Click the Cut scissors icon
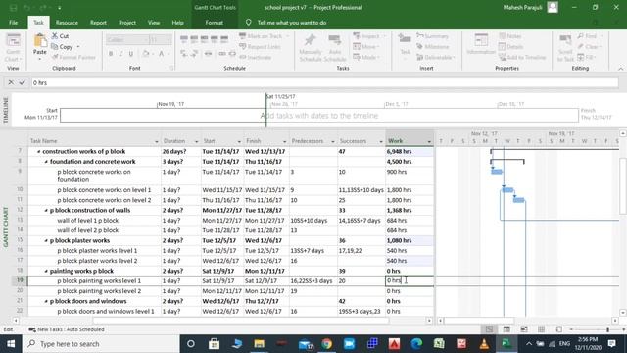Viewport: 627px width, 353px height. (55, 36)
